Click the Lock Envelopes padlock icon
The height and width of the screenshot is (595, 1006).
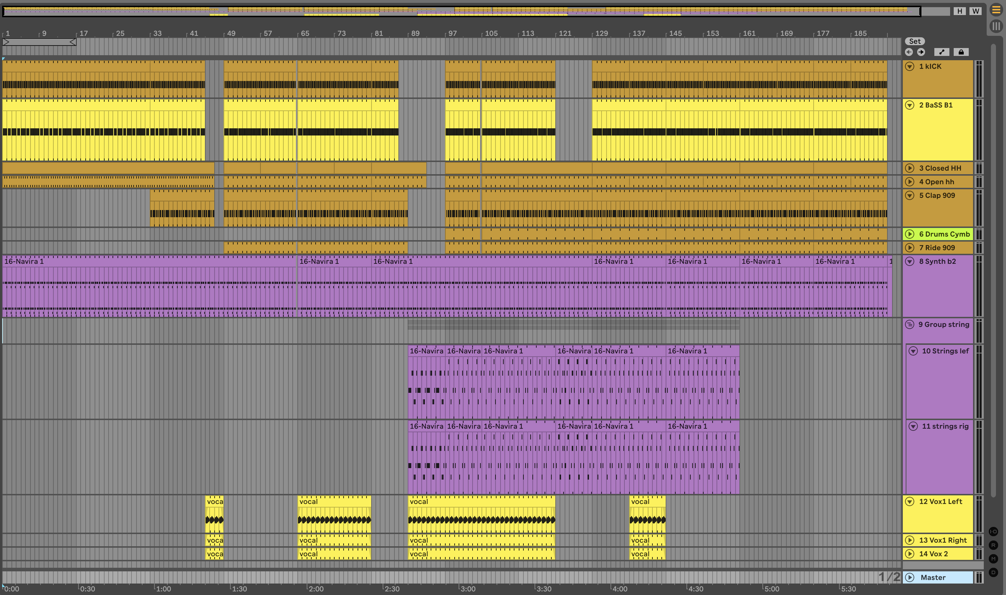click(961, 52)
